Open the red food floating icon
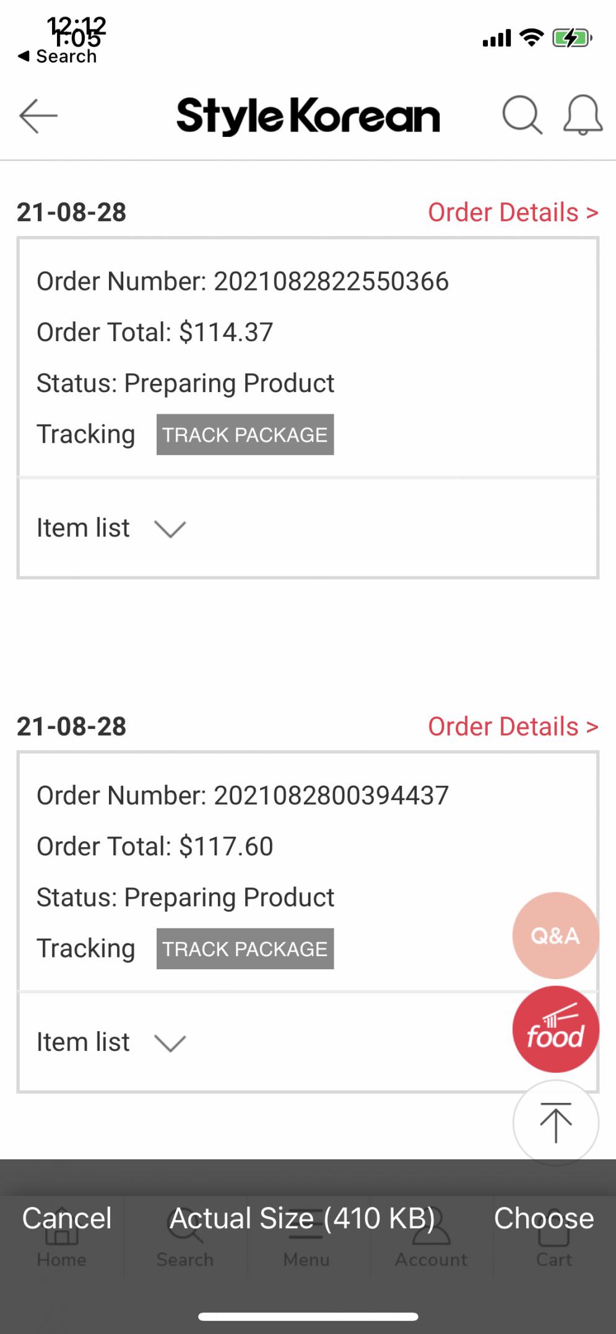Screen dimensions: 616x1334 555,1029
